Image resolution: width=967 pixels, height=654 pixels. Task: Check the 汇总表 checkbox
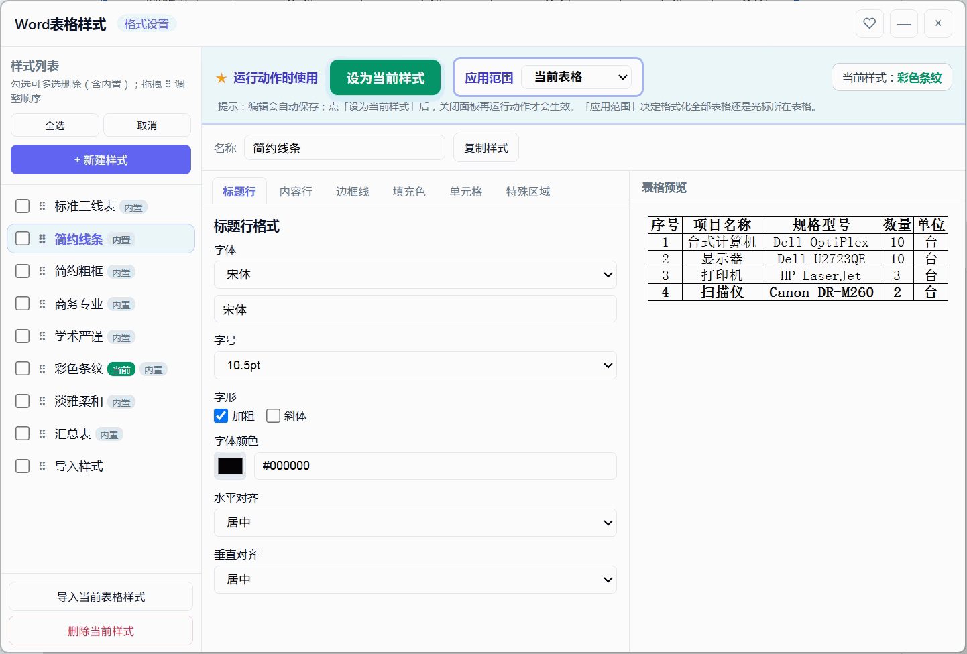click(x=22, y=434)
